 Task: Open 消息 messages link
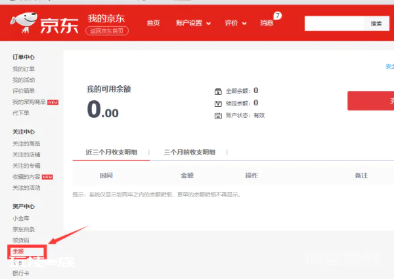tap(267, 23)
